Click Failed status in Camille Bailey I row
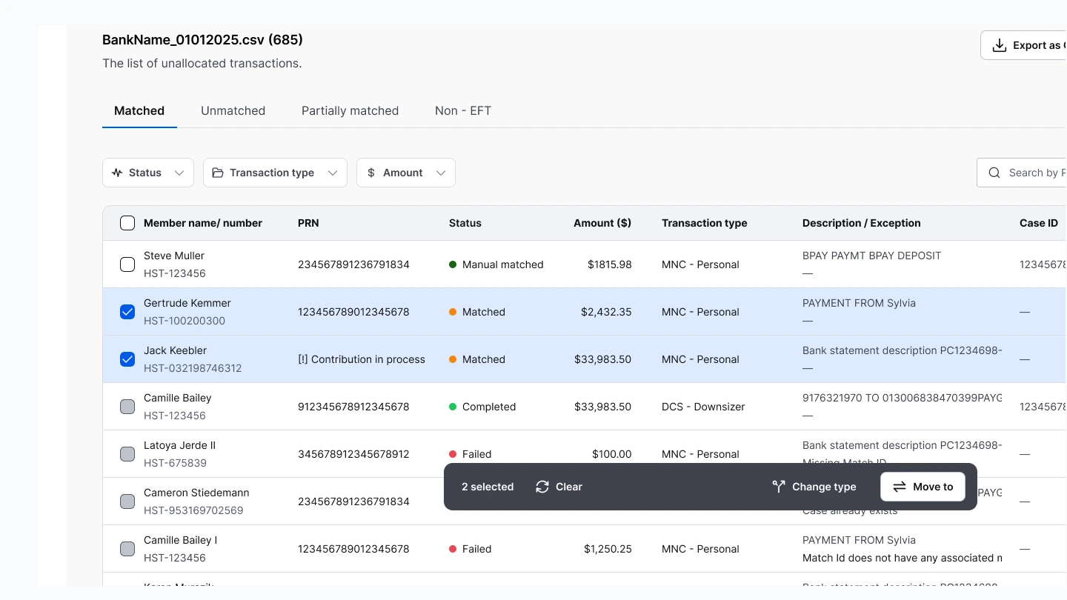This screenshot has height=600, width=1067. pos(471,549)
